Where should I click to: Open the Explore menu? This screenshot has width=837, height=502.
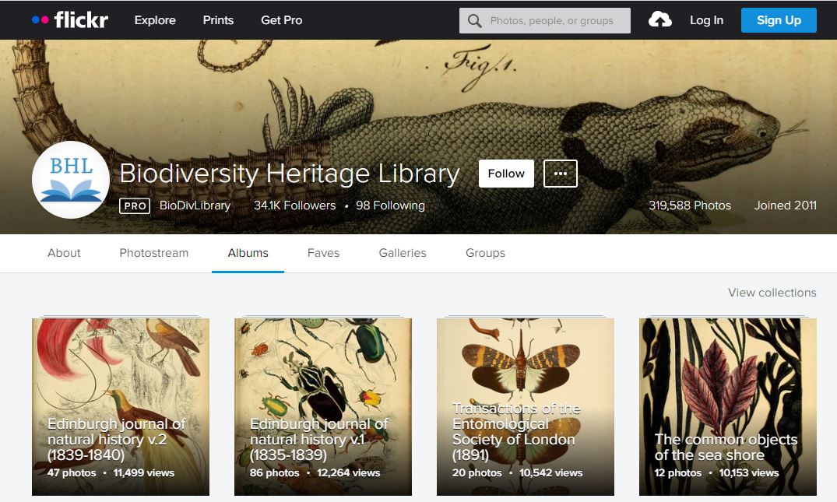point(154,20)
